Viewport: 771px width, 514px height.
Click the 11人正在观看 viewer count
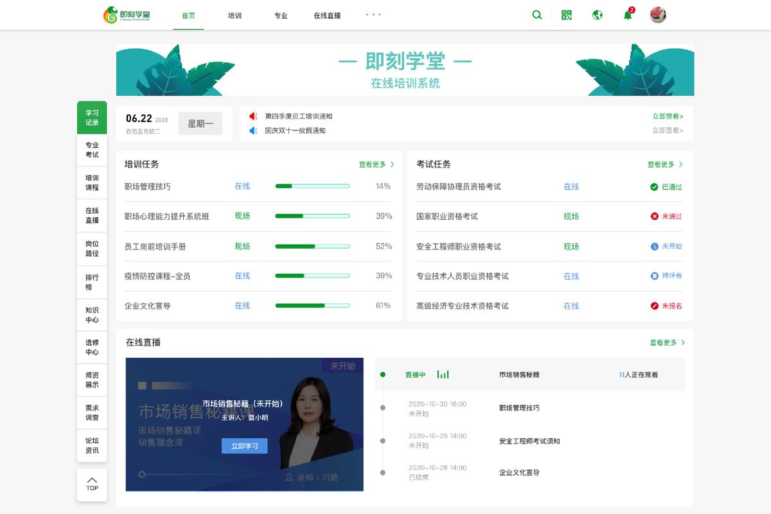click(639, 375)
